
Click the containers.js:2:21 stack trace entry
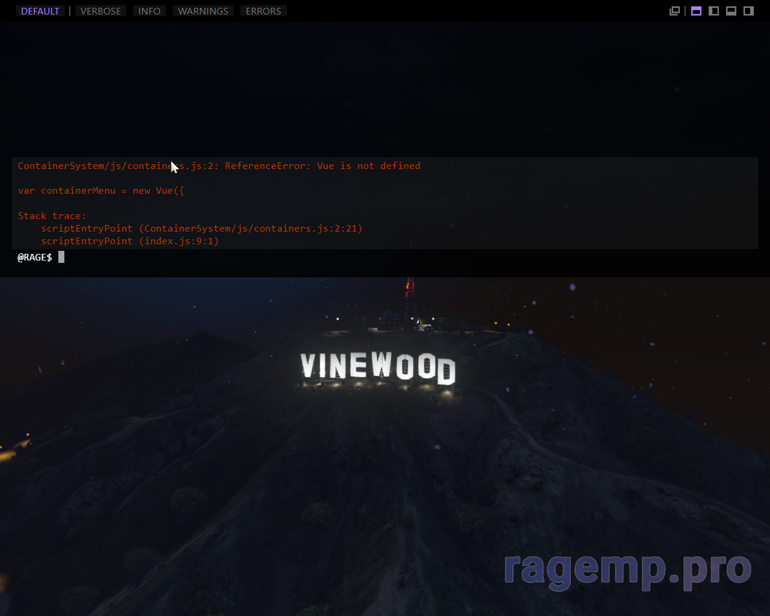point(202,229)
